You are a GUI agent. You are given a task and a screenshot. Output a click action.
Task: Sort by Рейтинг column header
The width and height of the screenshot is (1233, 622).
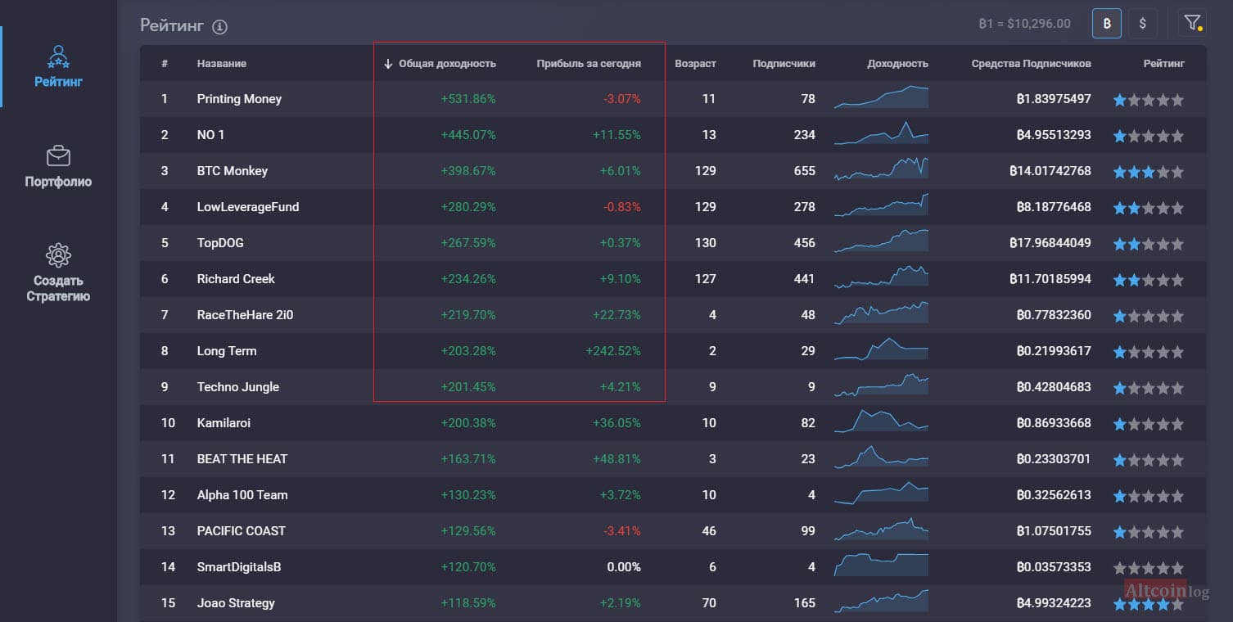[x=1163, y=63]
